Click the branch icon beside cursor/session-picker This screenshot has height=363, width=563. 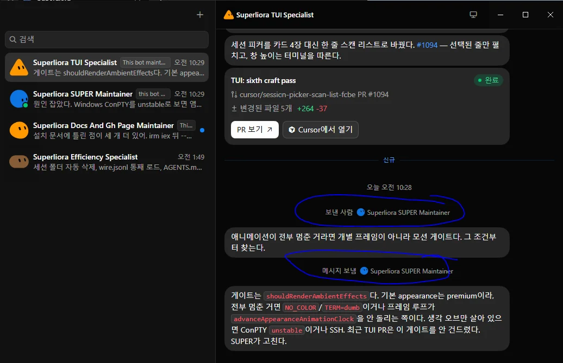[234, 94]
